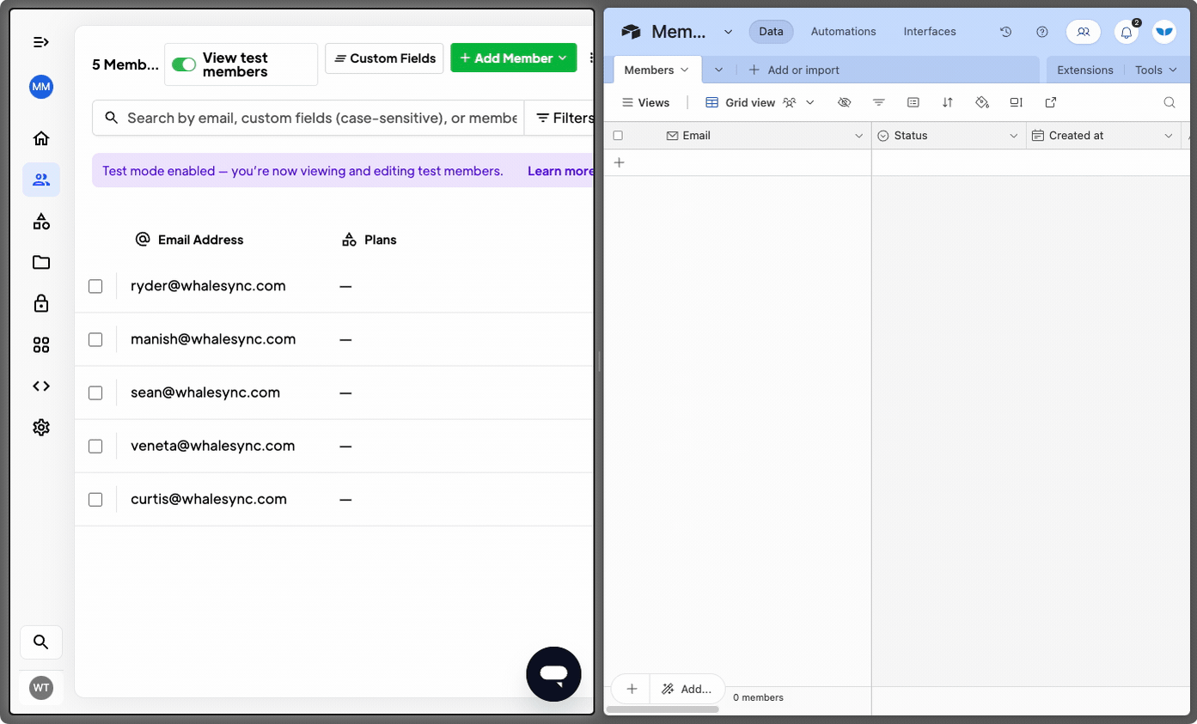
Task: Open the record color paint-bucket icon
Action: (981, 102)
